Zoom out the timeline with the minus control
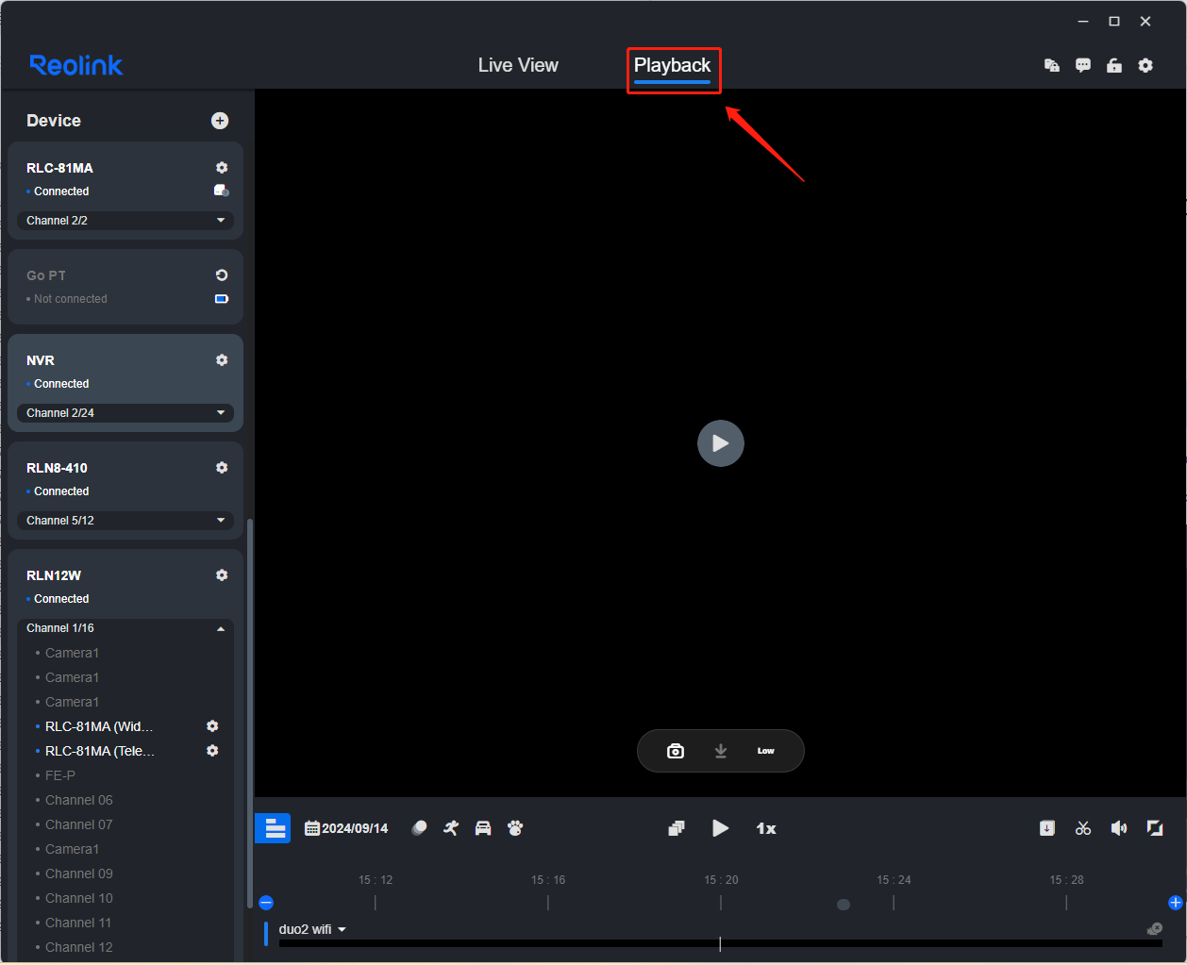 [266, 903]
